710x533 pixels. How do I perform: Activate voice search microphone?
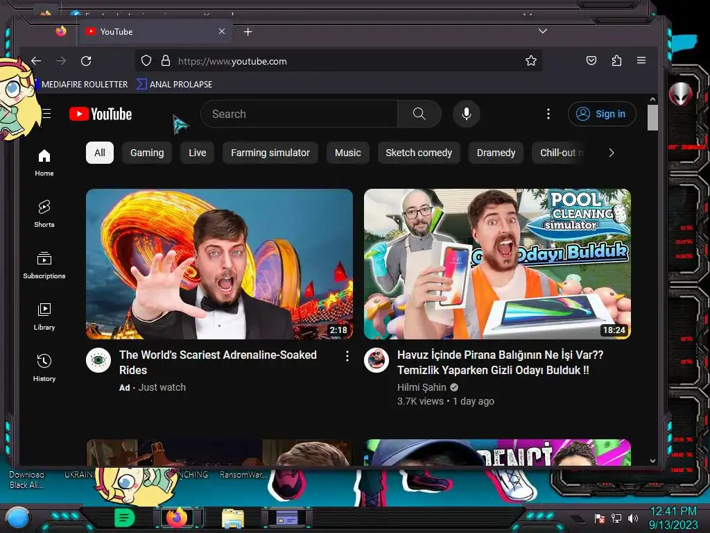(467, 114)
